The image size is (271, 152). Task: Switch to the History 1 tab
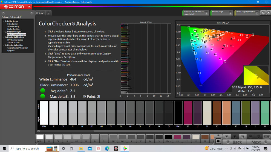coord(41,13)
